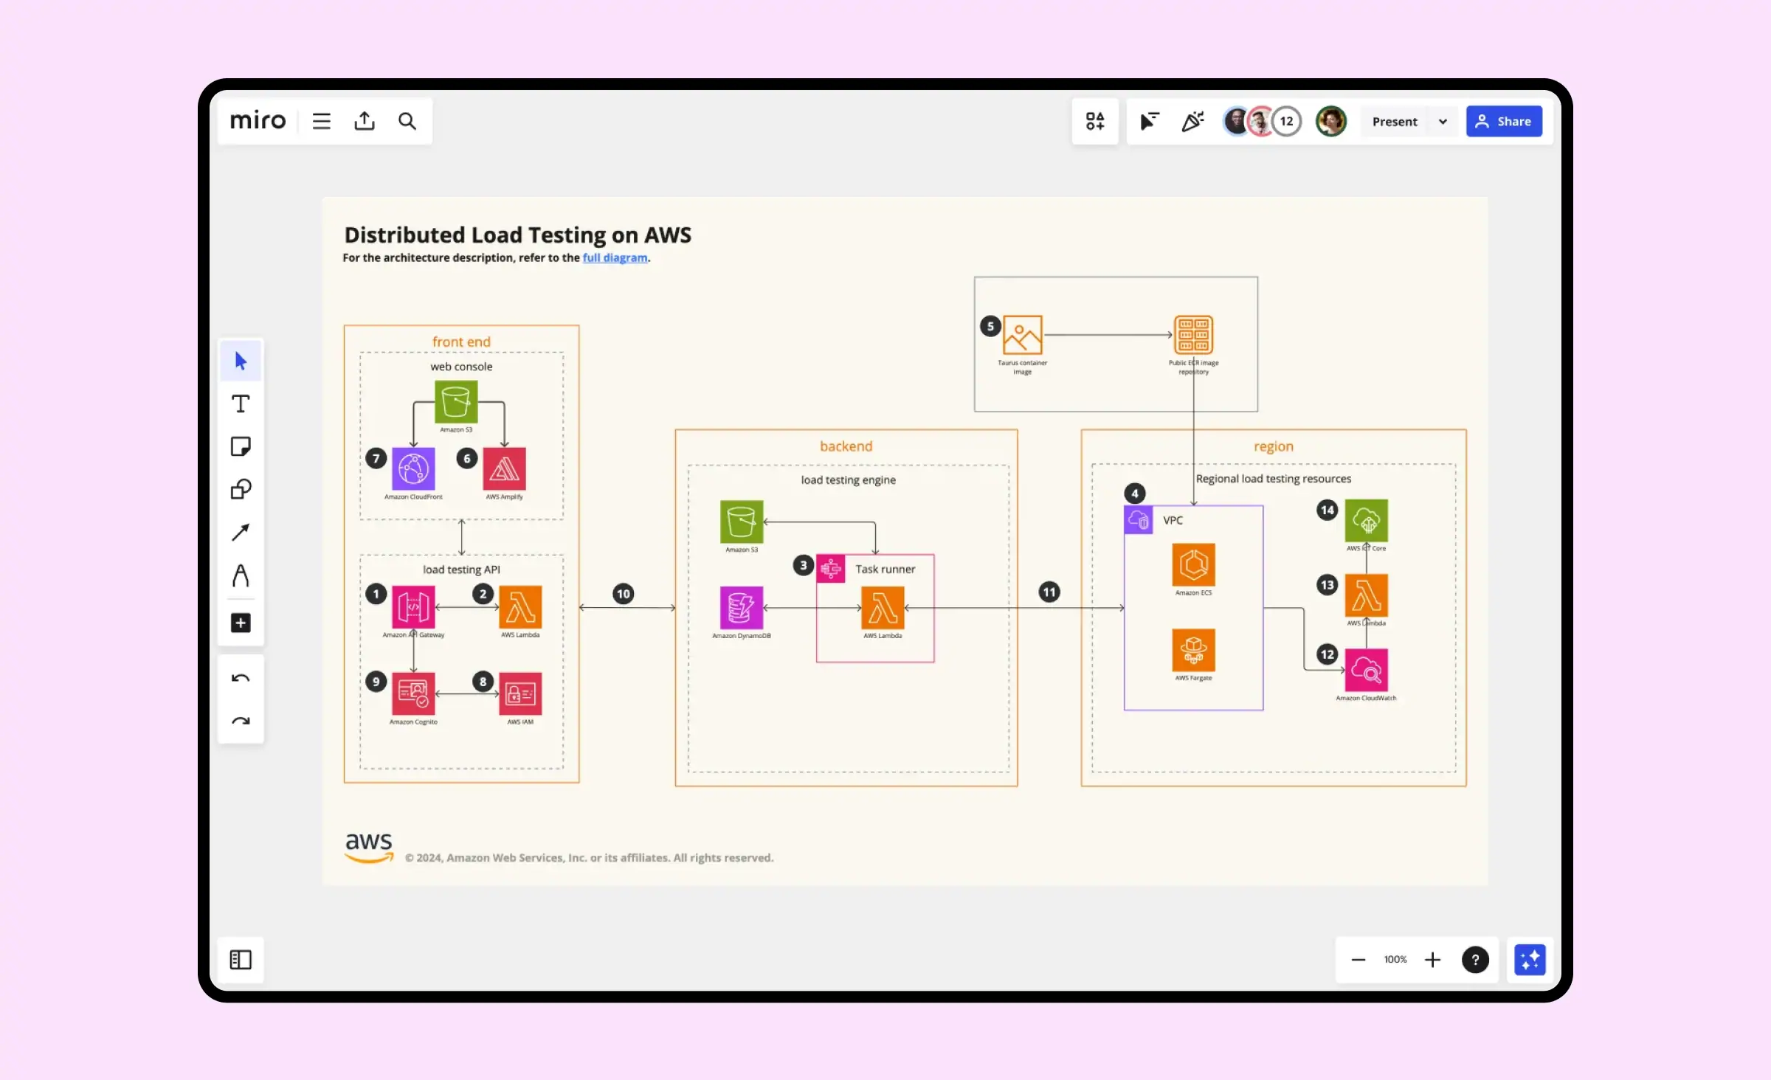Click the Task runner Lambda icon
The width and height of the screenshot is (1771, 1080).
(x=883, y=608)
